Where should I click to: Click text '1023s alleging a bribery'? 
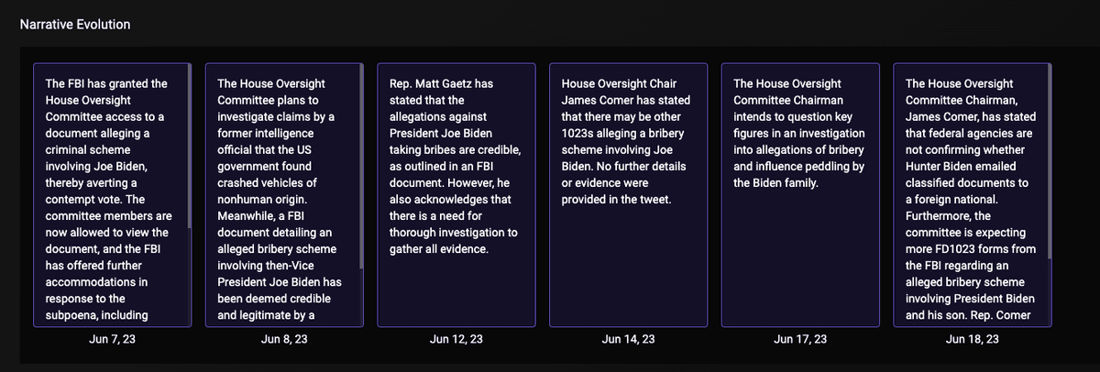624,134
